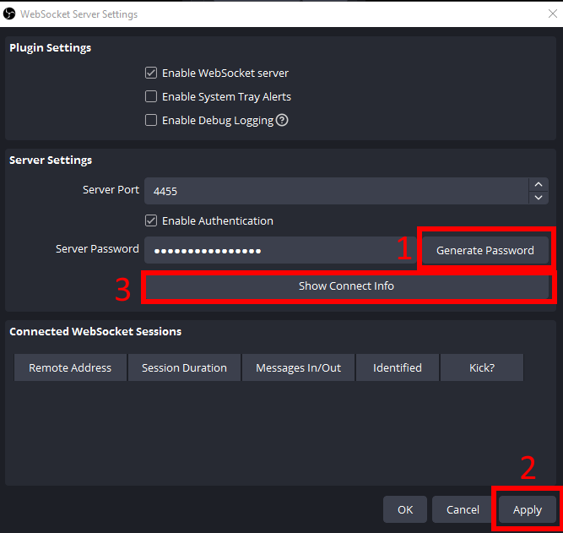Decrease Server Port with down arrow

coord(539,198)
